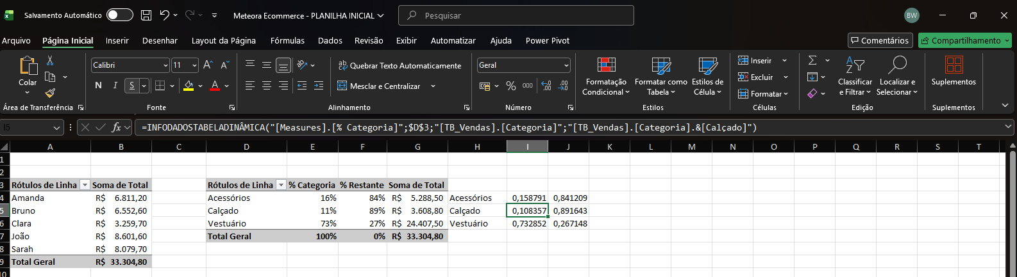Viewport: 1017px width, 277px height.
Task: Activate the Format Painter brush
Action: tap(50, 93)
